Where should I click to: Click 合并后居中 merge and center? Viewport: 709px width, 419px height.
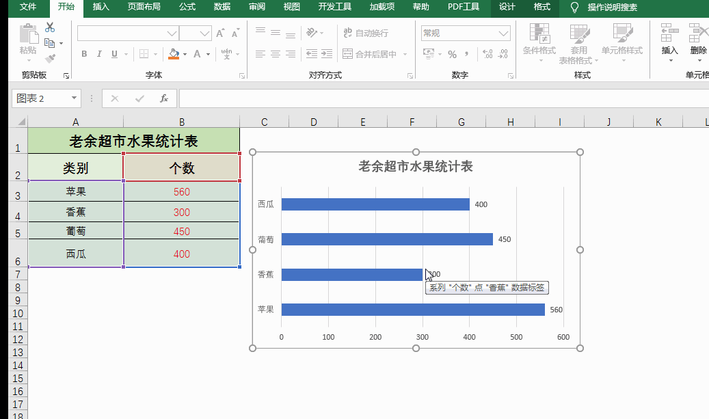click(x=369, y=54)
